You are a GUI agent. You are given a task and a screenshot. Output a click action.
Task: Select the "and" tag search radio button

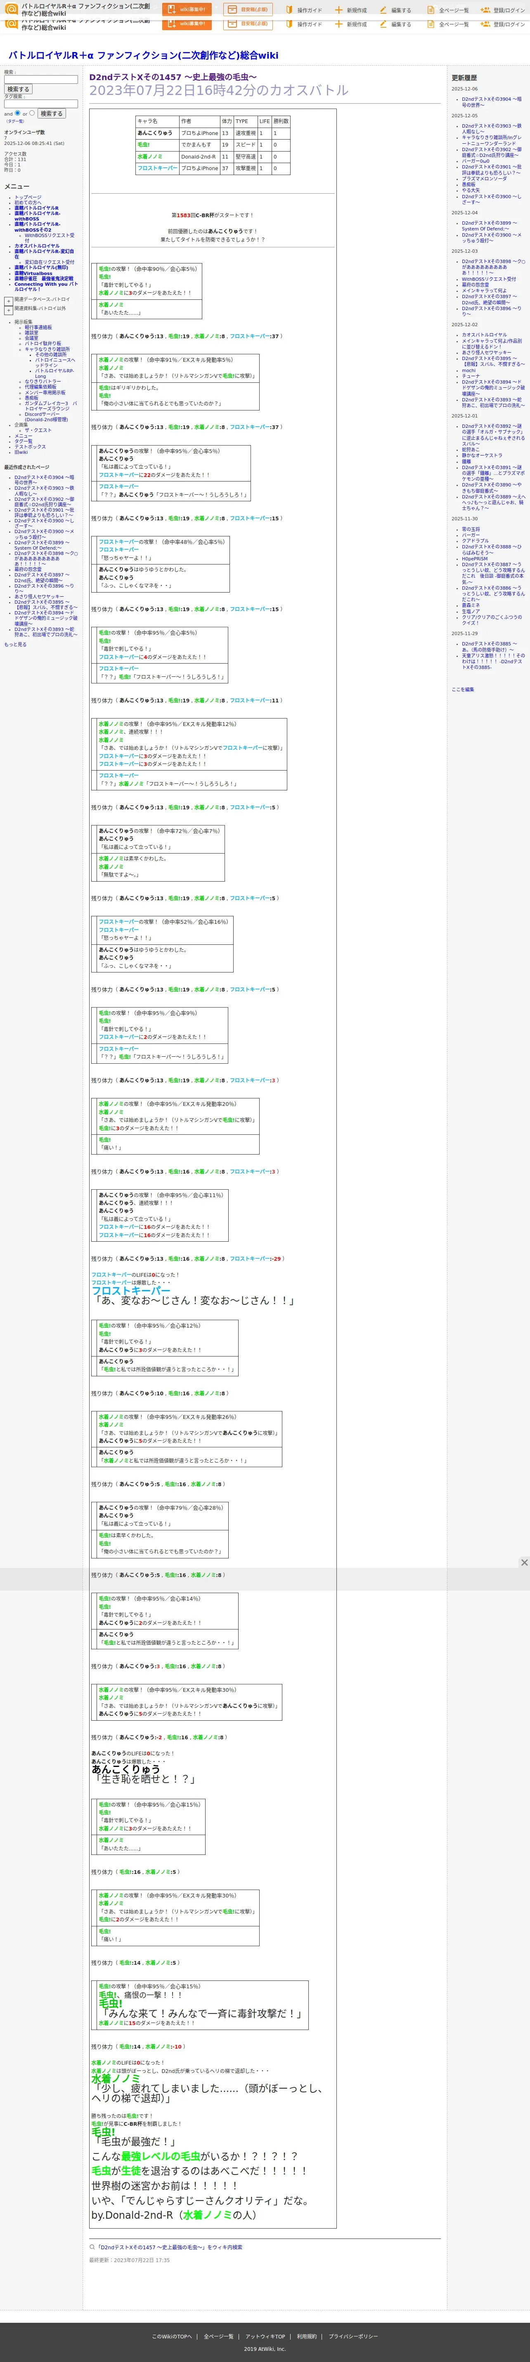[x=17, y=114]
